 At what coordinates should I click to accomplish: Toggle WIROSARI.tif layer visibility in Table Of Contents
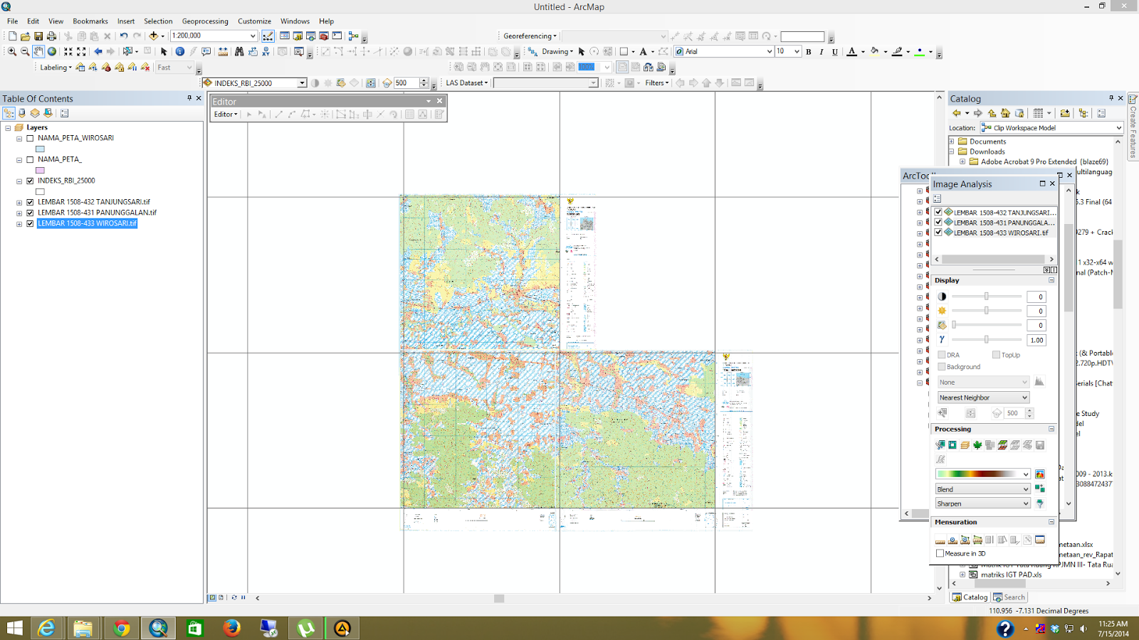click(30, 223)
